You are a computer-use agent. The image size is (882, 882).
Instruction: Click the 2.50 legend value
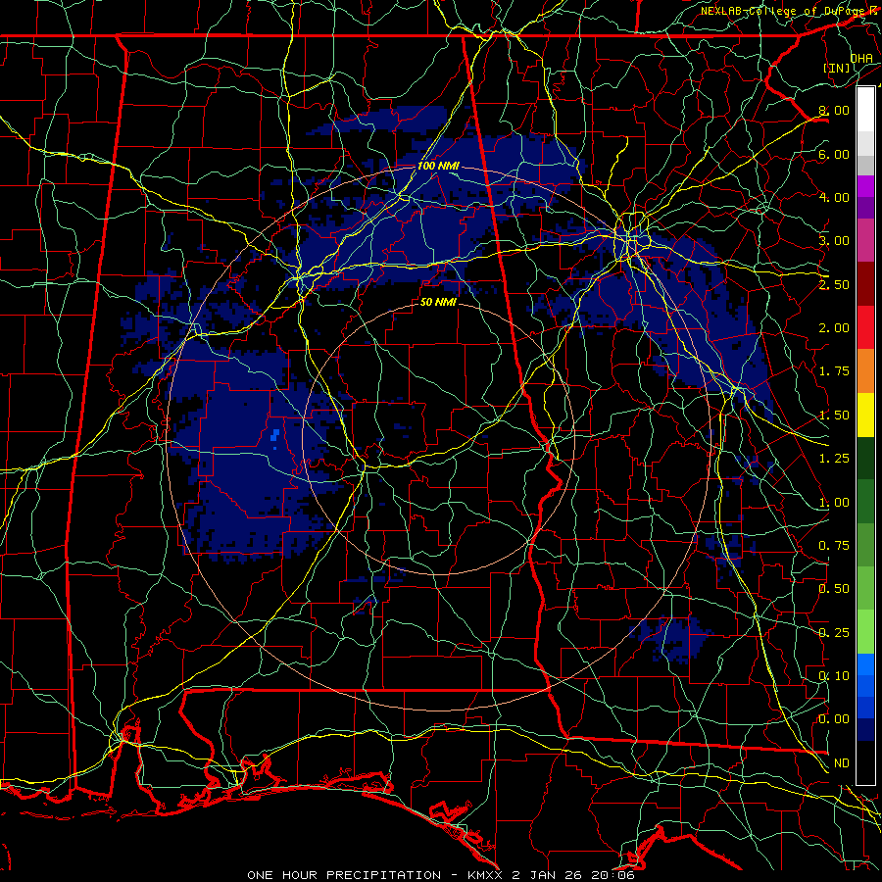click(x=834, y=284)
